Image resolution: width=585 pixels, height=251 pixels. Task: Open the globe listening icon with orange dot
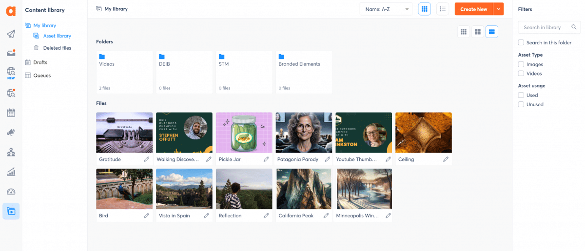11,93
